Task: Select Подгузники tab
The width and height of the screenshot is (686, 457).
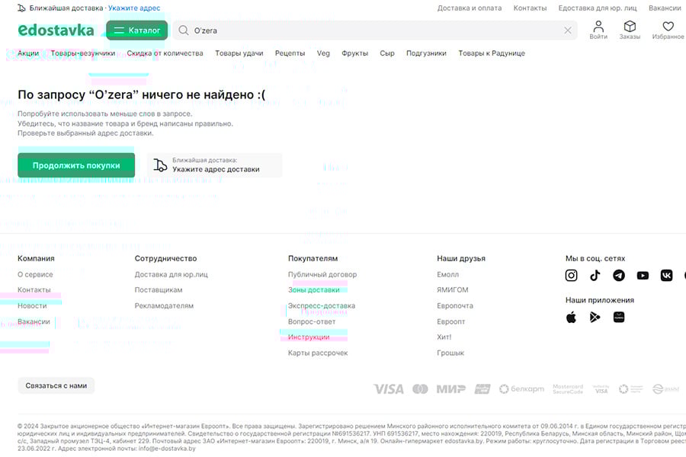Action: pyautogui.click(x=426, y=53)
